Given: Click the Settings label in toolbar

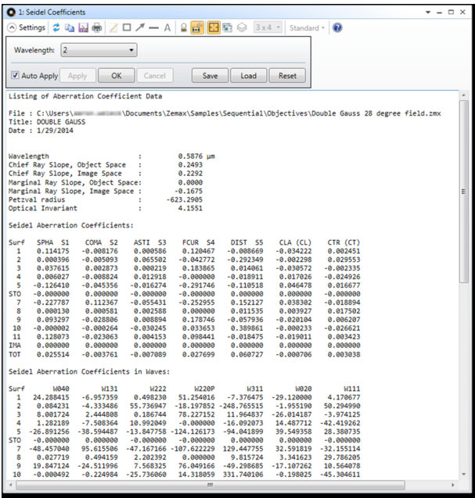Looking at the screenshot, I should (32, 27).
